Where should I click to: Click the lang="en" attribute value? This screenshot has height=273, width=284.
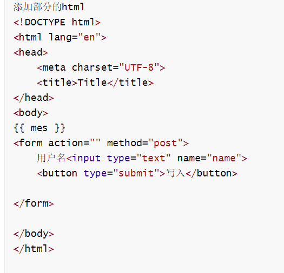click(89, 37)
